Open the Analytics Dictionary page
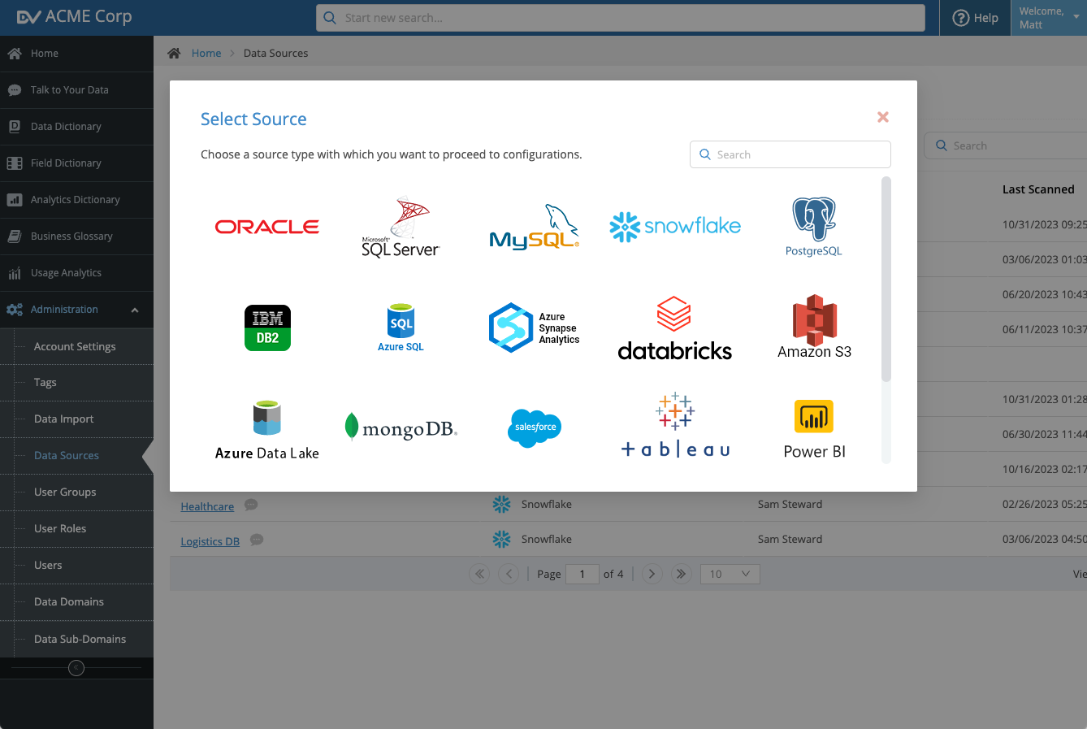1087x729 pixels. [x=76, y=200]
